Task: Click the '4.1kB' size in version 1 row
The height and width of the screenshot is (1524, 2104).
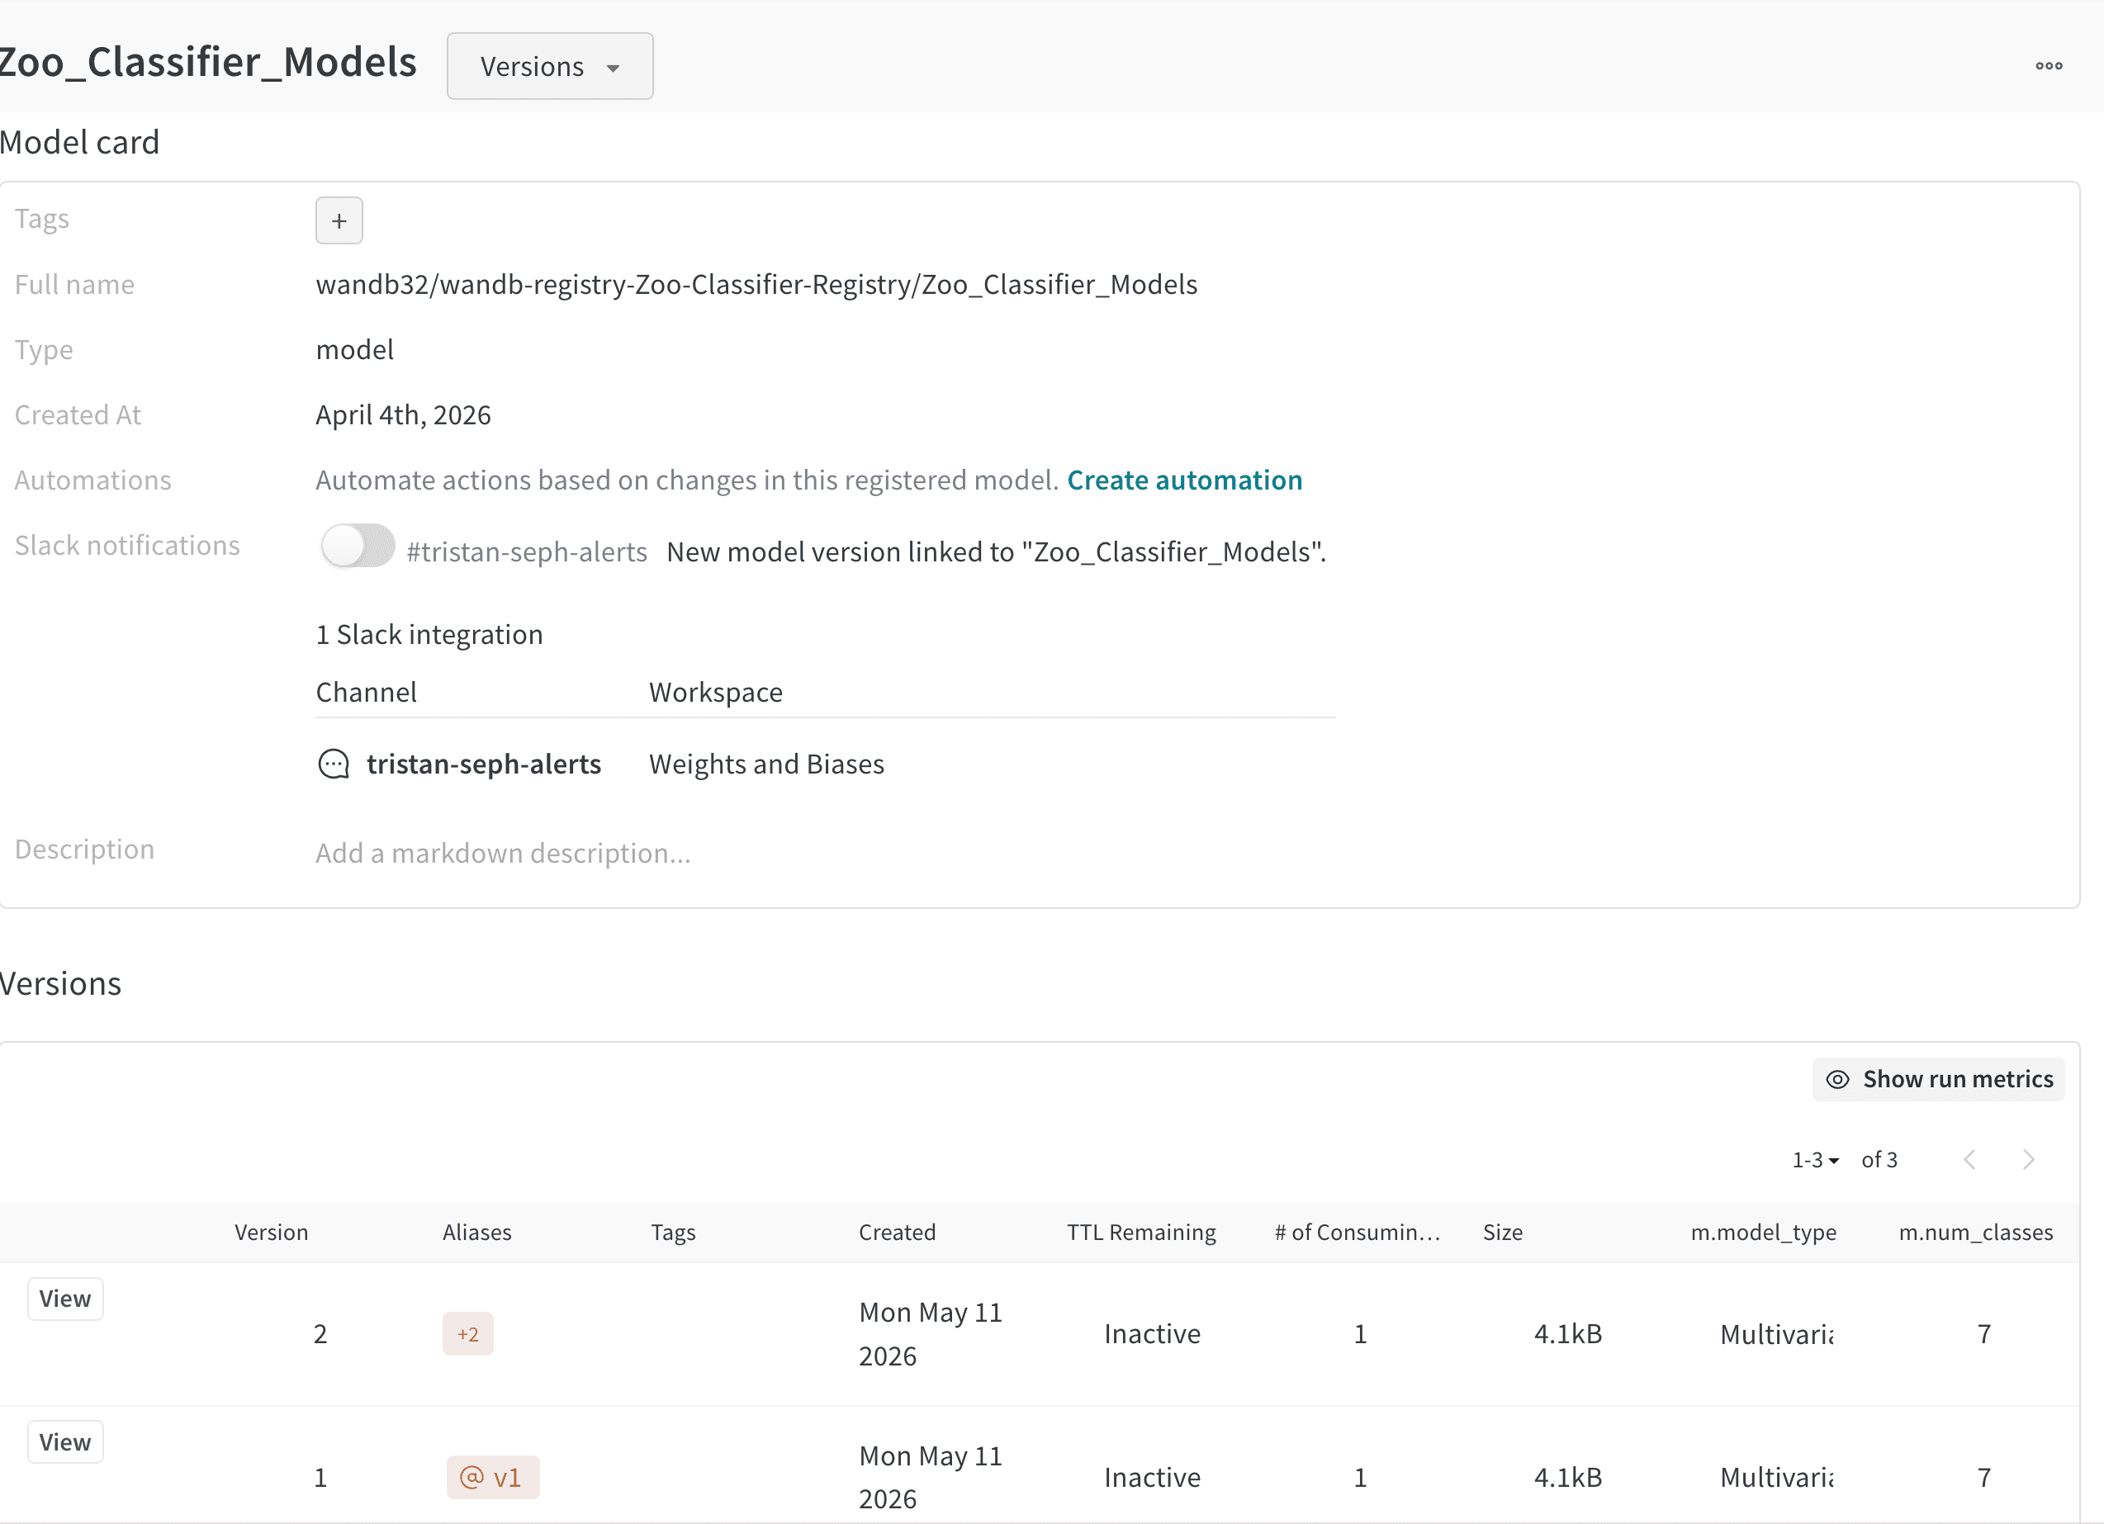Action: (1568, 1477)
